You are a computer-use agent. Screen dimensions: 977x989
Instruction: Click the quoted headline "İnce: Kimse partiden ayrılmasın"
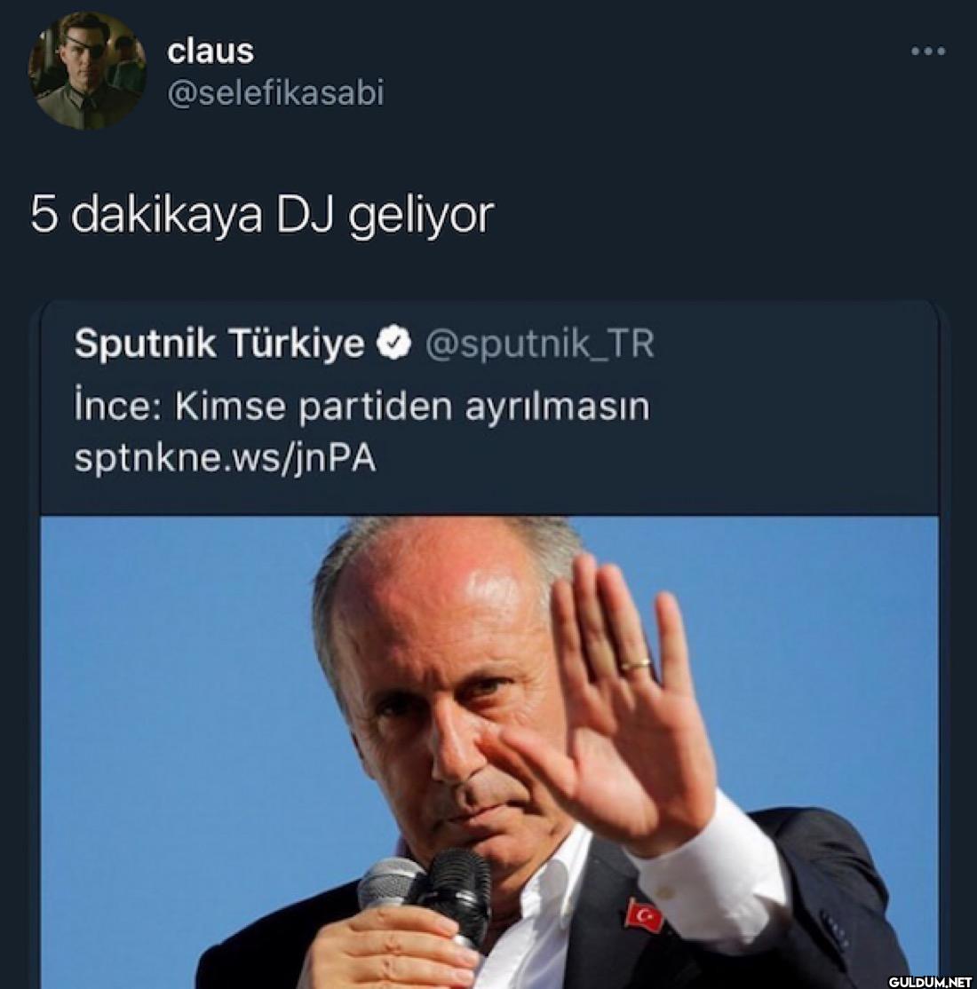[362, 407]
